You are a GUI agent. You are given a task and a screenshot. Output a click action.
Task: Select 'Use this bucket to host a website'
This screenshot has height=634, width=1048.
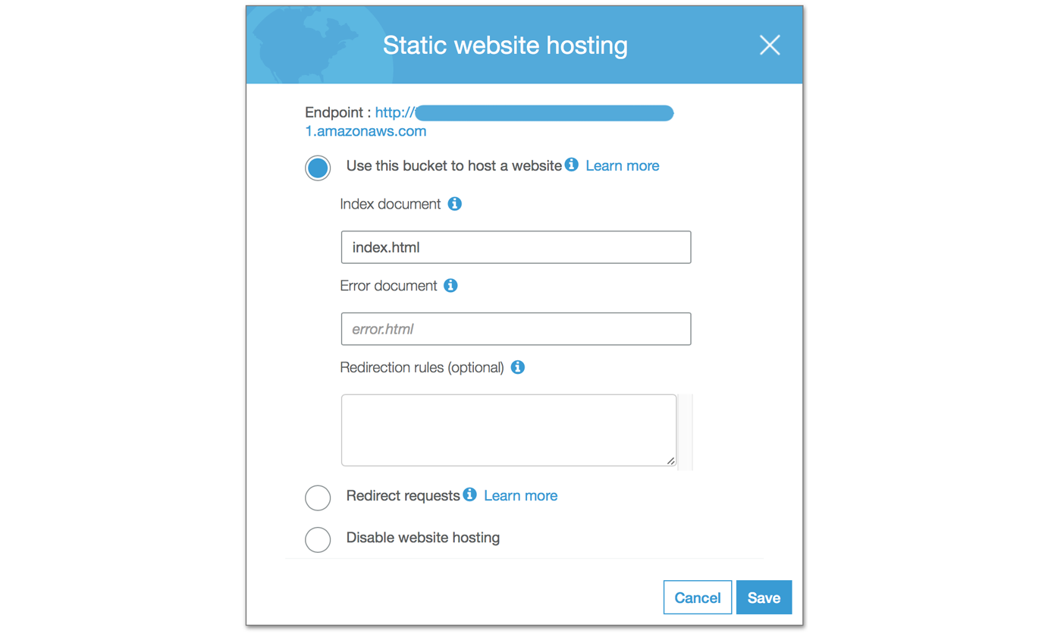318,168
